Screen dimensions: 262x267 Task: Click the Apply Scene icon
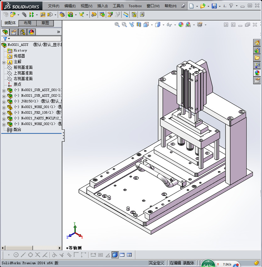pos(188,25)
